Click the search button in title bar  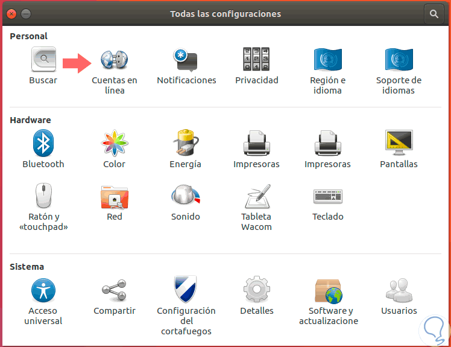point(434,13)
